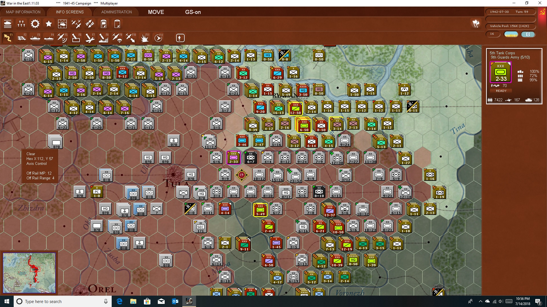Open the INFO SCREENS tab
The width and height of the screenshot is (547, 307).
pyautogui.click(x=70, y=12)
